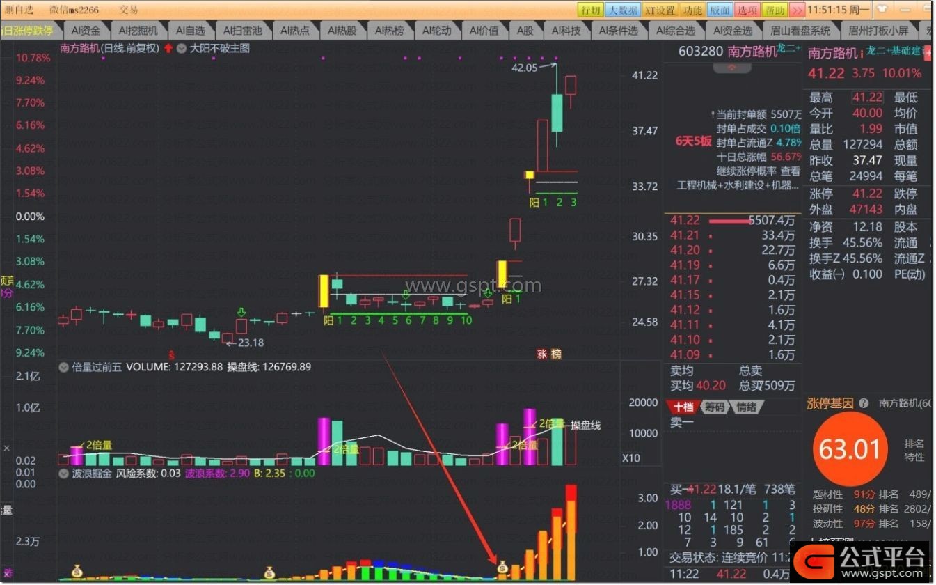This screenshot has width=936, height=585.
Task: Click the 41.22 sell order row with 5507.4万
Action: tap(732, 220)
